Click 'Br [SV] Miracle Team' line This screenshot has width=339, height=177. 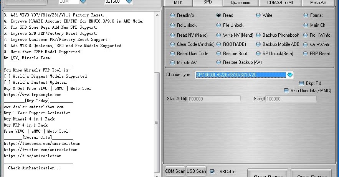click(27, 58)
